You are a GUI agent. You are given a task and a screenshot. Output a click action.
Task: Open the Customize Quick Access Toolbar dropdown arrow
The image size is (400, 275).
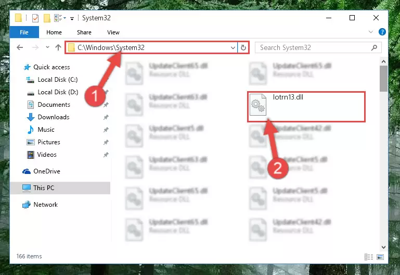[x=72, y=18]
